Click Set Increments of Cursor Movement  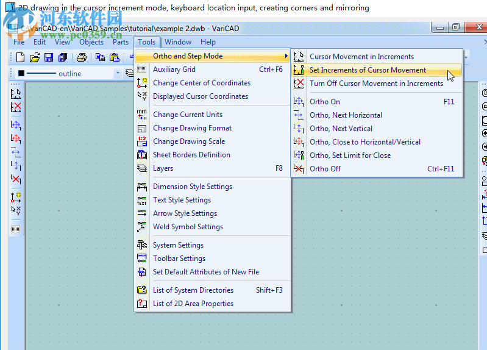(x=377, y=70)
